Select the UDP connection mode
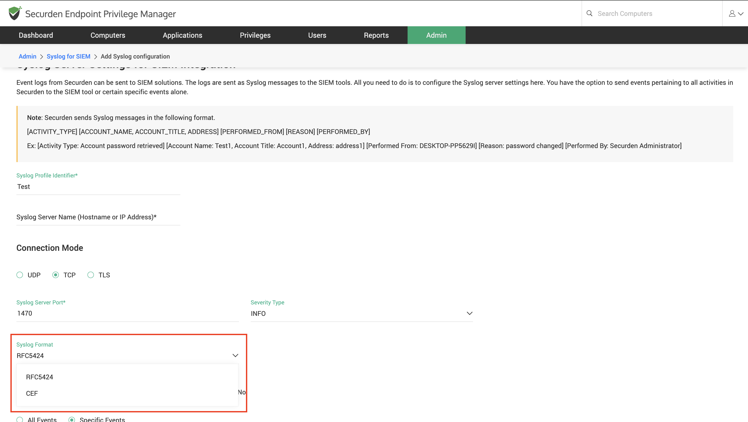Viewport: 748px width, 422px height. (x=20, y=275)
